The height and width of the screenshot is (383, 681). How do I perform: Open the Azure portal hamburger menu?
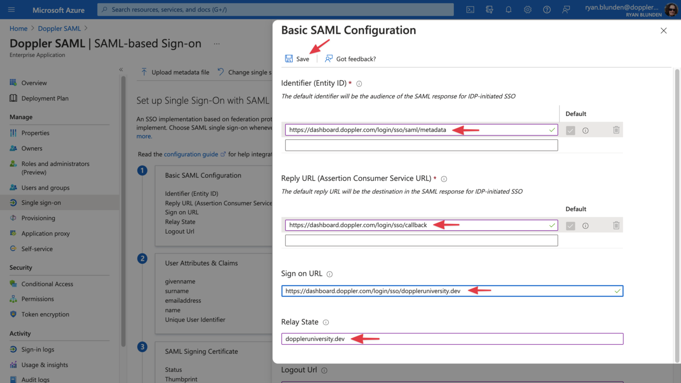pyautogui.click(x=12, y=10)
